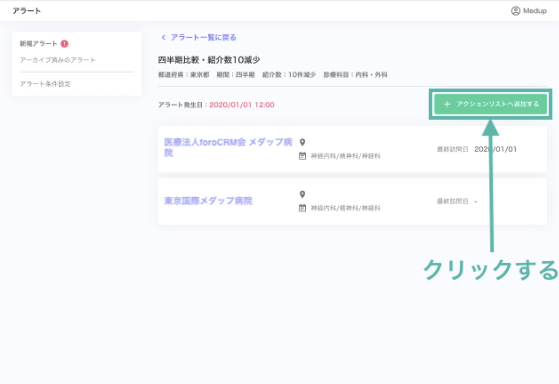Viewport: 559px width, 384px height.
Task: Go back via アラート一覧に戻る link
Action: click(204, 37)
